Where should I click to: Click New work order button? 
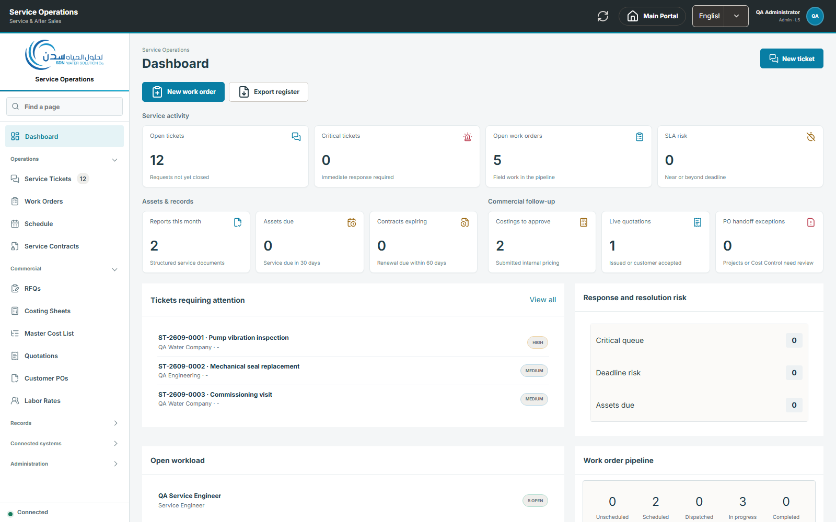coord(183,92)
